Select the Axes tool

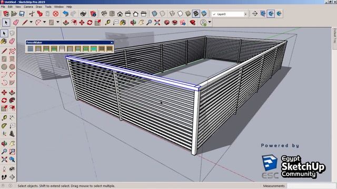click(x=4, y=134)
